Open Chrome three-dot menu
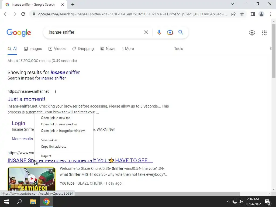The image size is (276, 207). coord(270,14)
